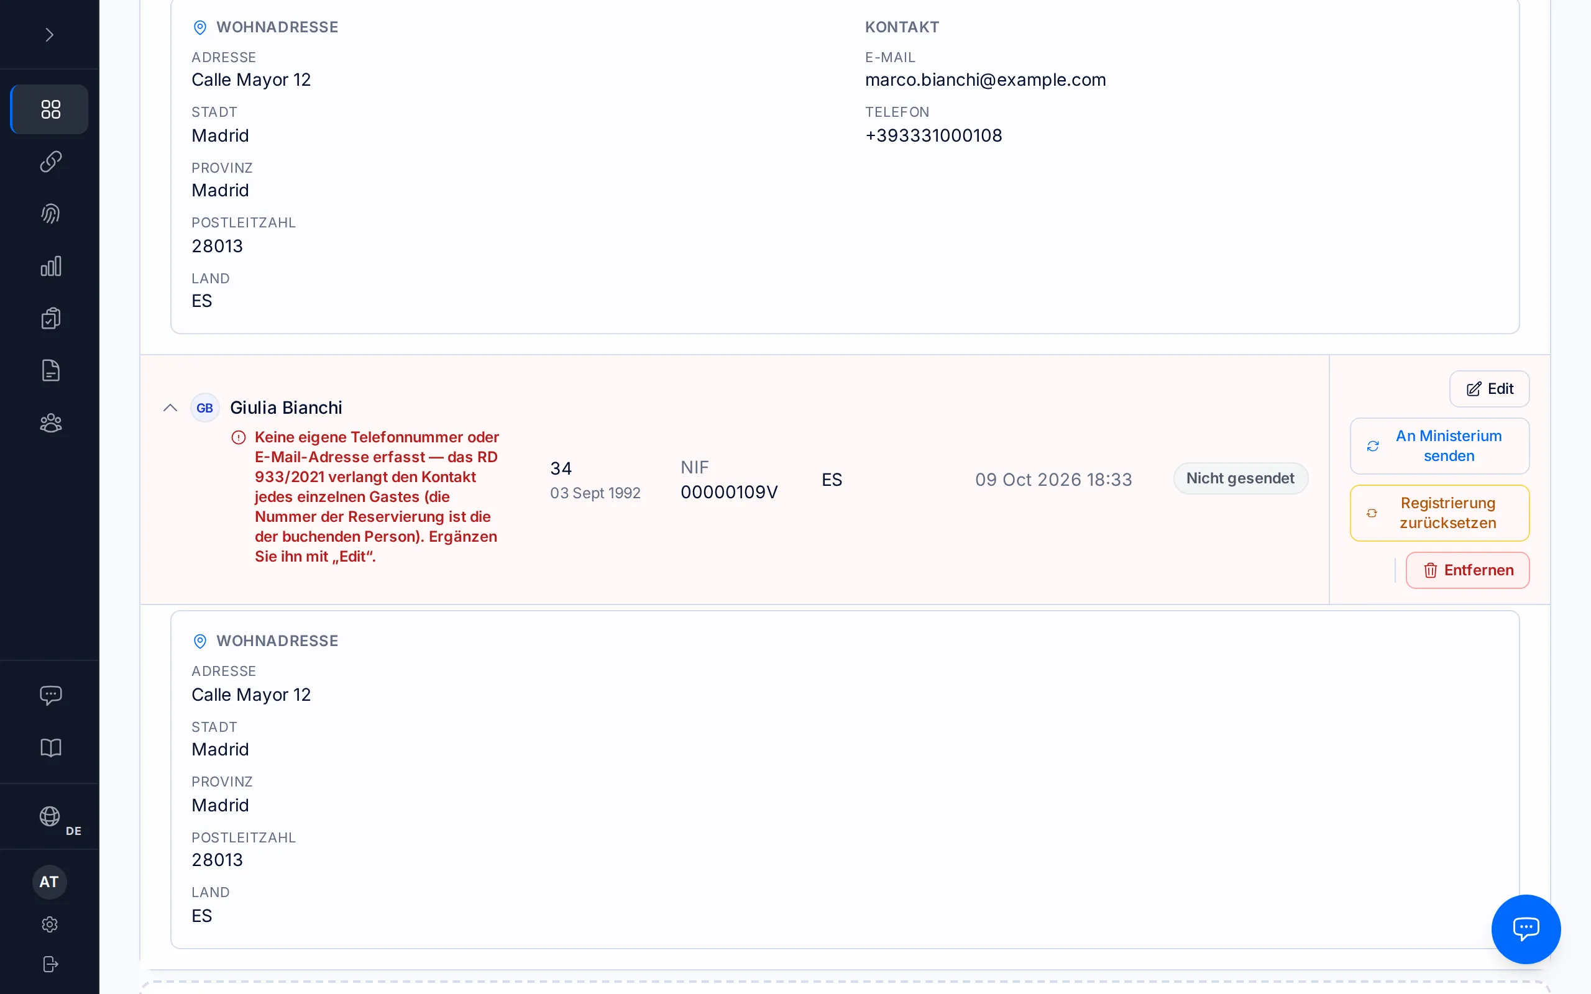The width and height of the screenshot is (1591, 994).
Task: Open the AT user avatar
Action: (x=49, y=882)
